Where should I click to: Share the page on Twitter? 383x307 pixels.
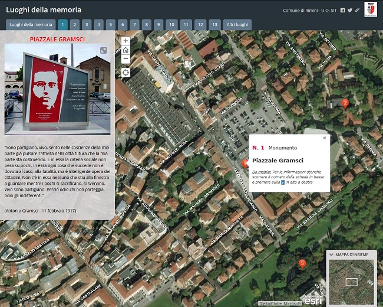point(350,10)
